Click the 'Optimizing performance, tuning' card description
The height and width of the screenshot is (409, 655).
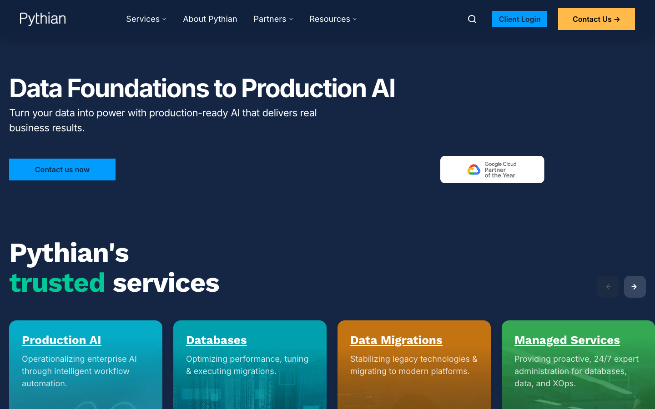point(247,365)
